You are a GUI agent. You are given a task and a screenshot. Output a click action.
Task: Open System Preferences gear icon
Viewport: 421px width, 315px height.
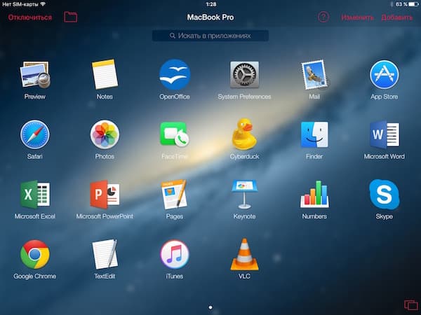(244, 75)
